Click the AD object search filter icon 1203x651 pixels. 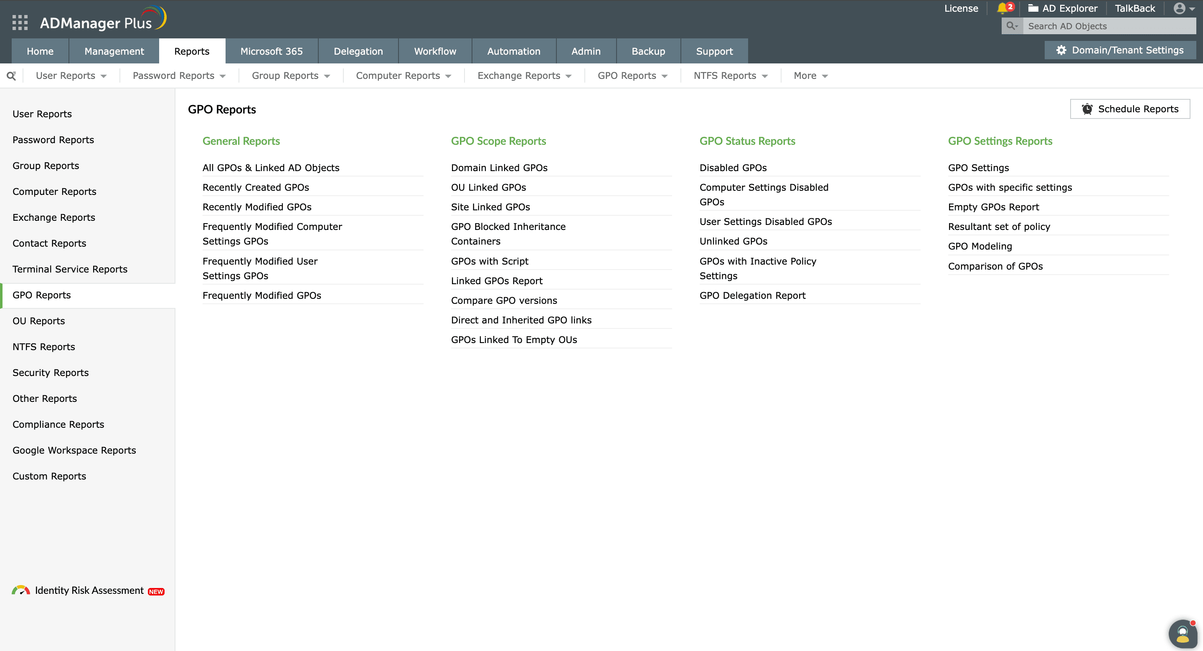tap(1012, 26)
